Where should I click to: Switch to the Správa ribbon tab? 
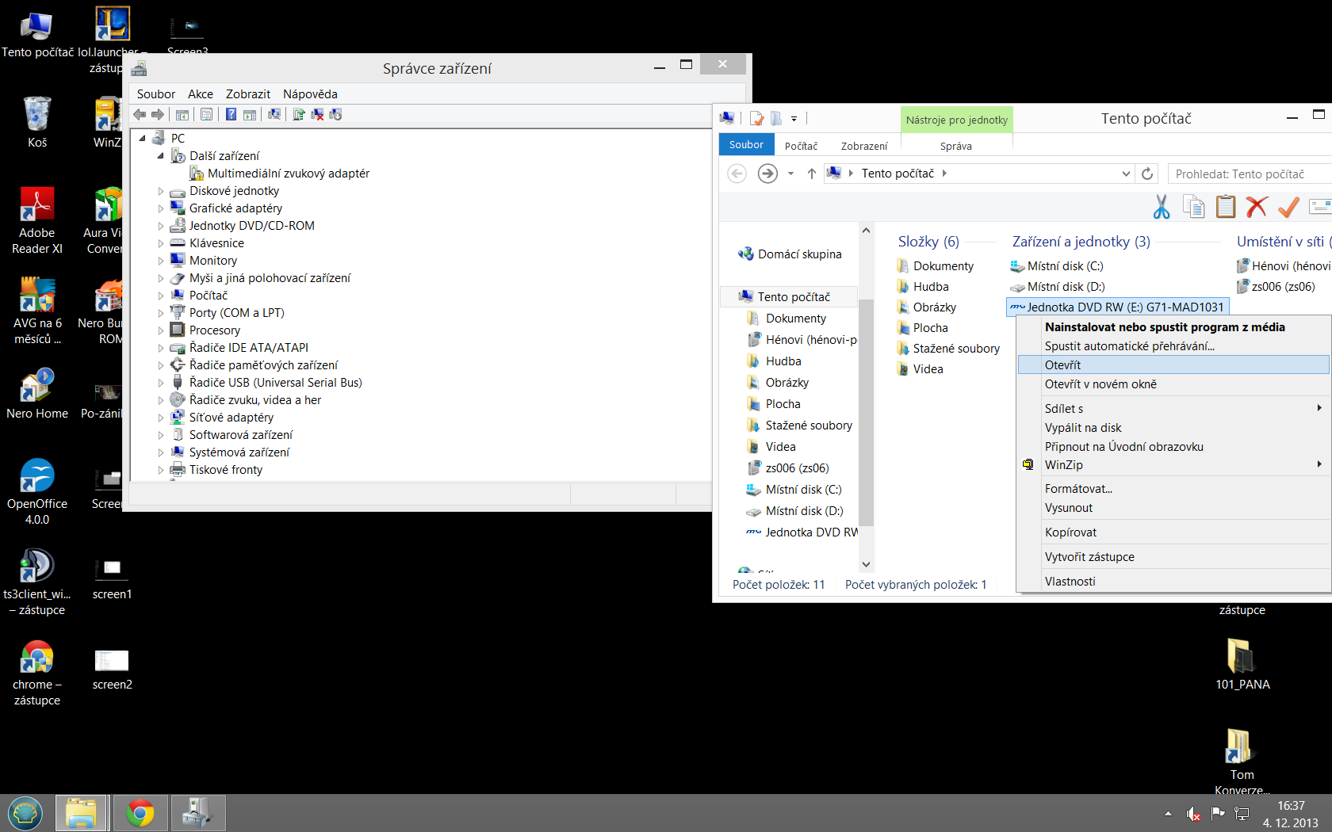(x=956, y=146)
